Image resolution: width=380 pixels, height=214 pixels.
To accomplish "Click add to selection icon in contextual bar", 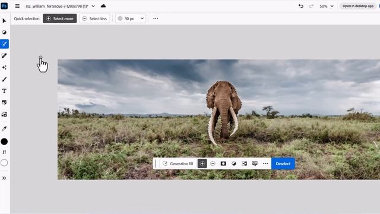I will coord(202,163).
